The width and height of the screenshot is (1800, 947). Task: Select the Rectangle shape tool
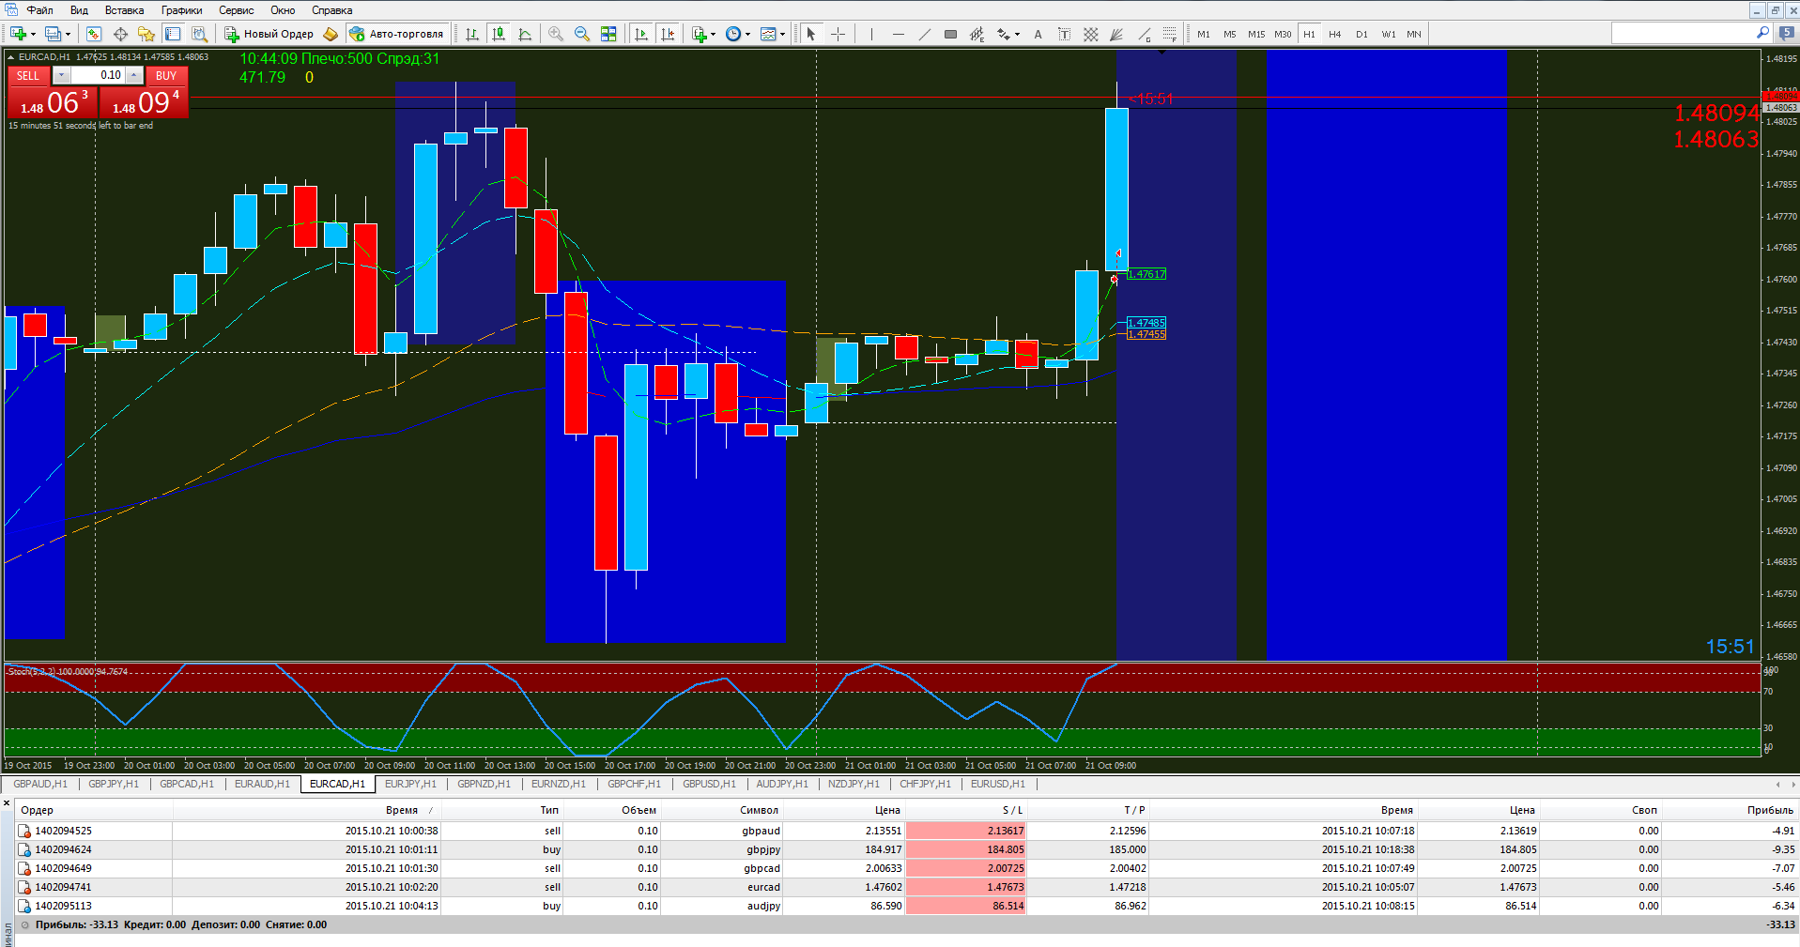point(950,34)
